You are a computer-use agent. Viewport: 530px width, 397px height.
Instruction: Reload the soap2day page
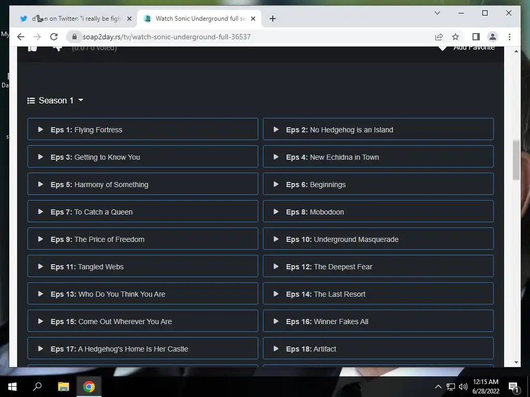pos(54,37)
